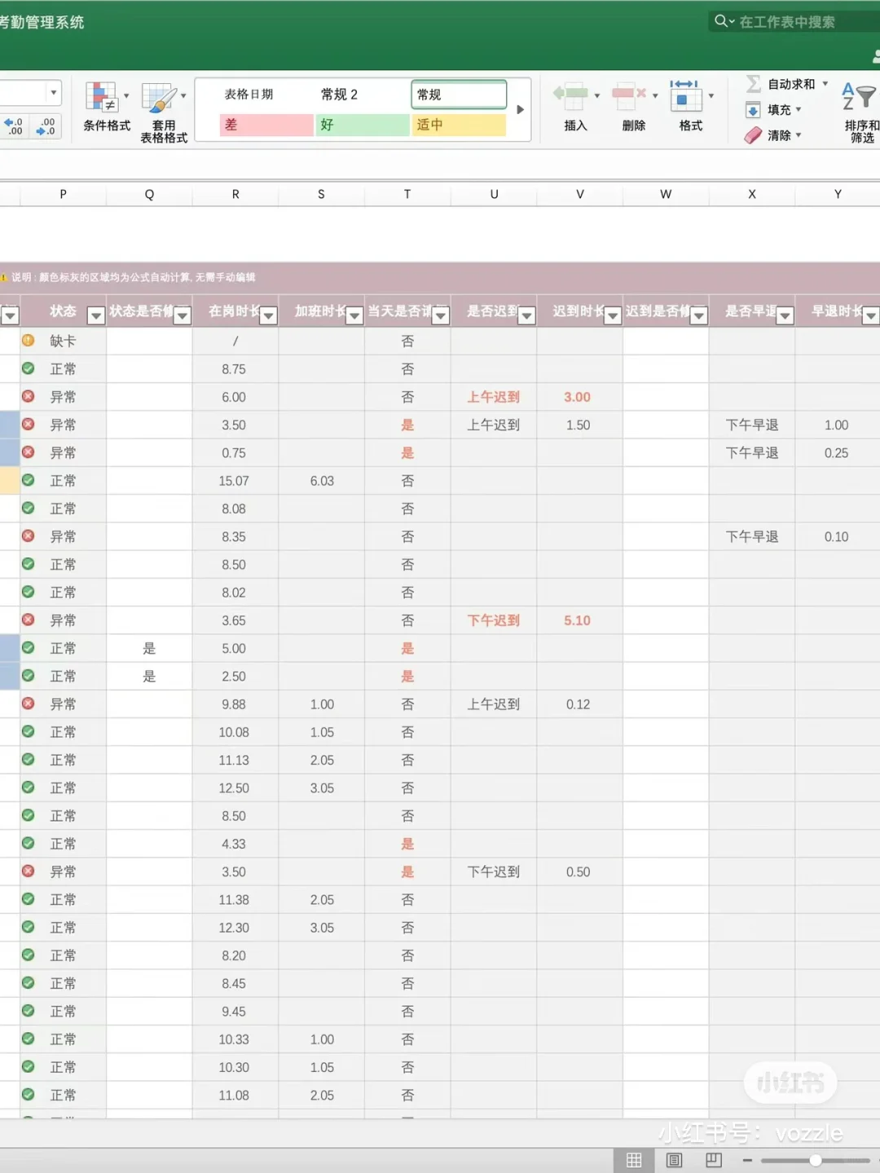
Task: Switch to Page Layout view icon
Action: point(674,1160)
